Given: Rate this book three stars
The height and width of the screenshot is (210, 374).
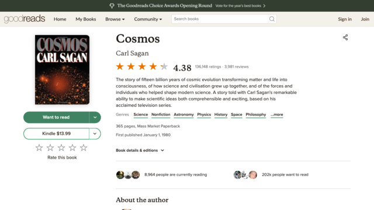Looking at the screenshot, I should click(61, 148).
